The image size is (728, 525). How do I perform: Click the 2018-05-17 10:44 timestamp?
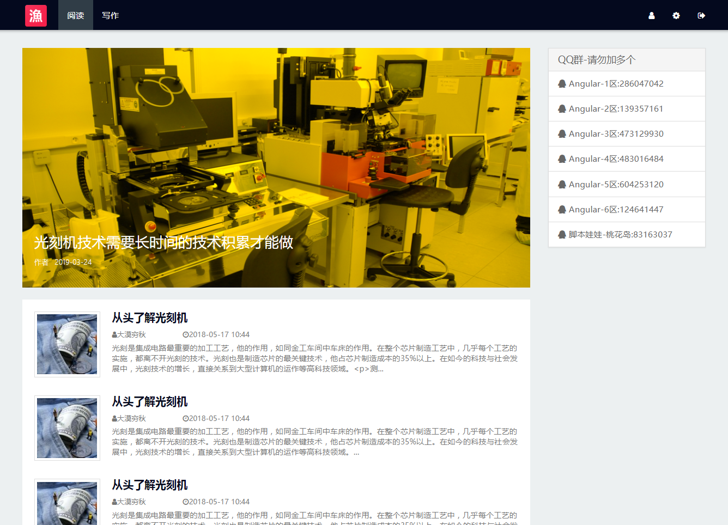219,334
